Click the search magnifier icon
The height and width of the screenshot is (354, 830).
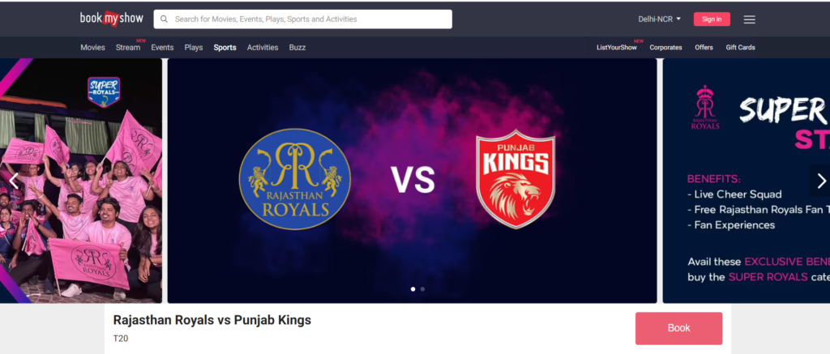(x=164, y=19)
